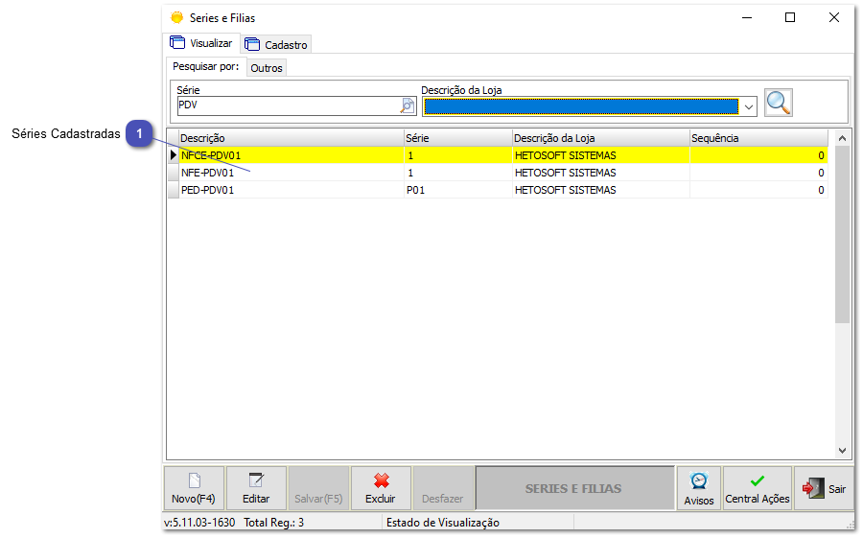Image resolution: width=863 pixels, height=538 pixels.
Task: Click the disabled Salvar(F5) button
Action: tap(318, 488)
